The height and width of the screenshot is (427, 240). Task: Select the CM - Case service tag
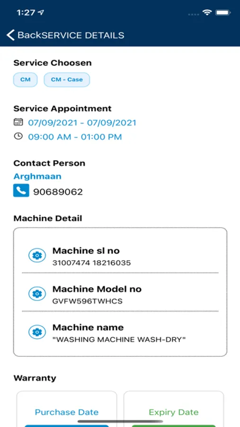tap(67, 80)
